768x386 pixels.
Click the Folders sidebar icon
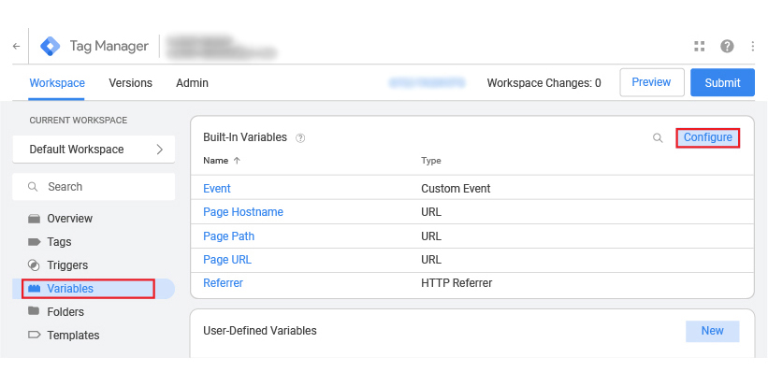pyautogui.click(x=34, y=311)
